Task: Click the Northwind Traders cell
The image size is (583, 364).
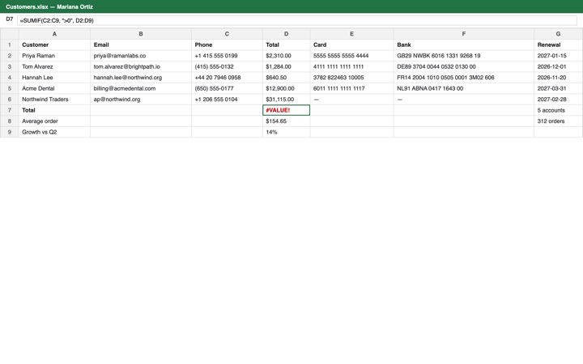Action: (x=54, y=99)
